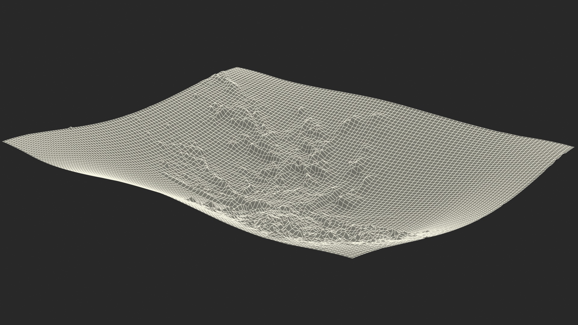Image resolution: width=578 pixels, height=325 pixels.
Task: Select the wireframe terrain mesh
Action: (289, 162)
